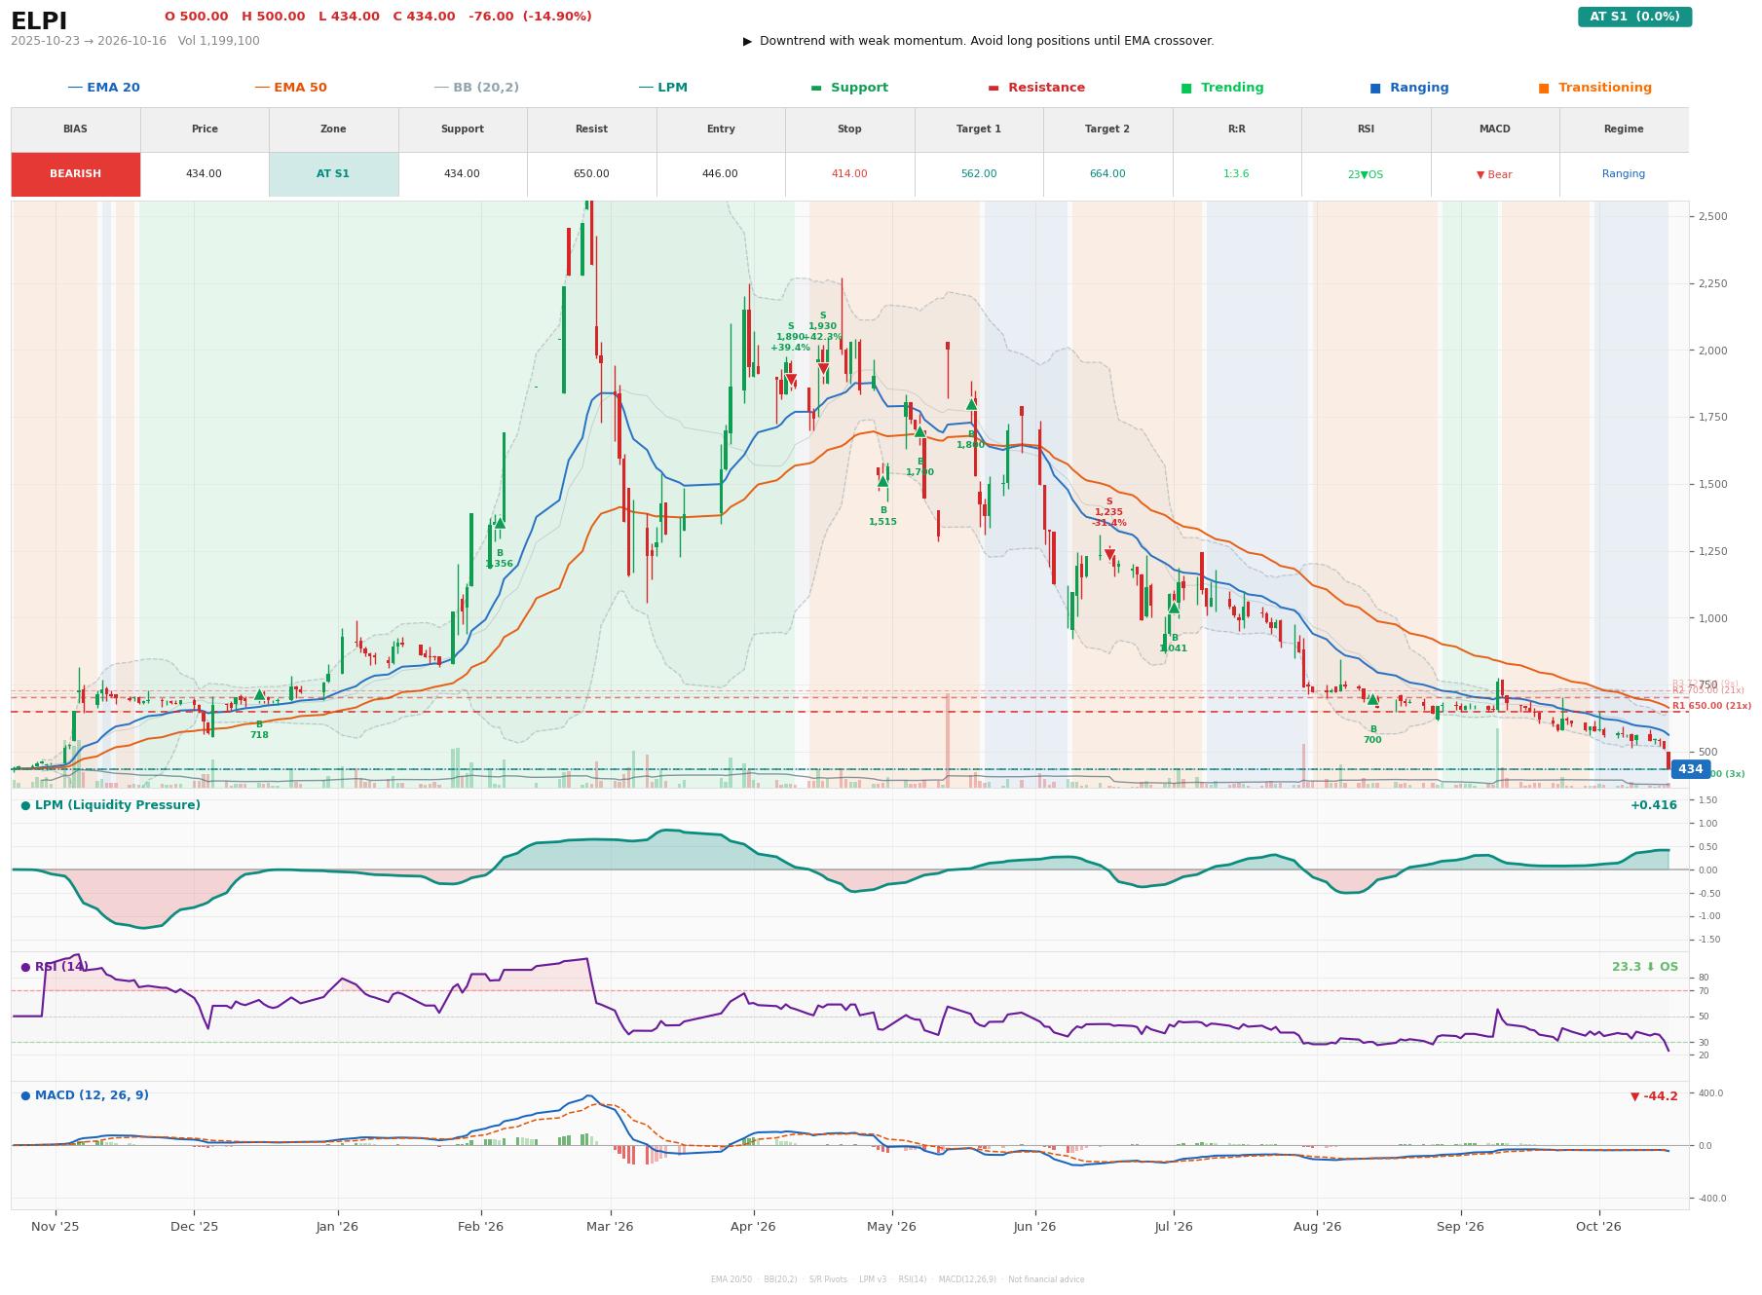Click the buy triangle marker above B 1,356
This screenshot has height=1295, width=1762.
500,523
